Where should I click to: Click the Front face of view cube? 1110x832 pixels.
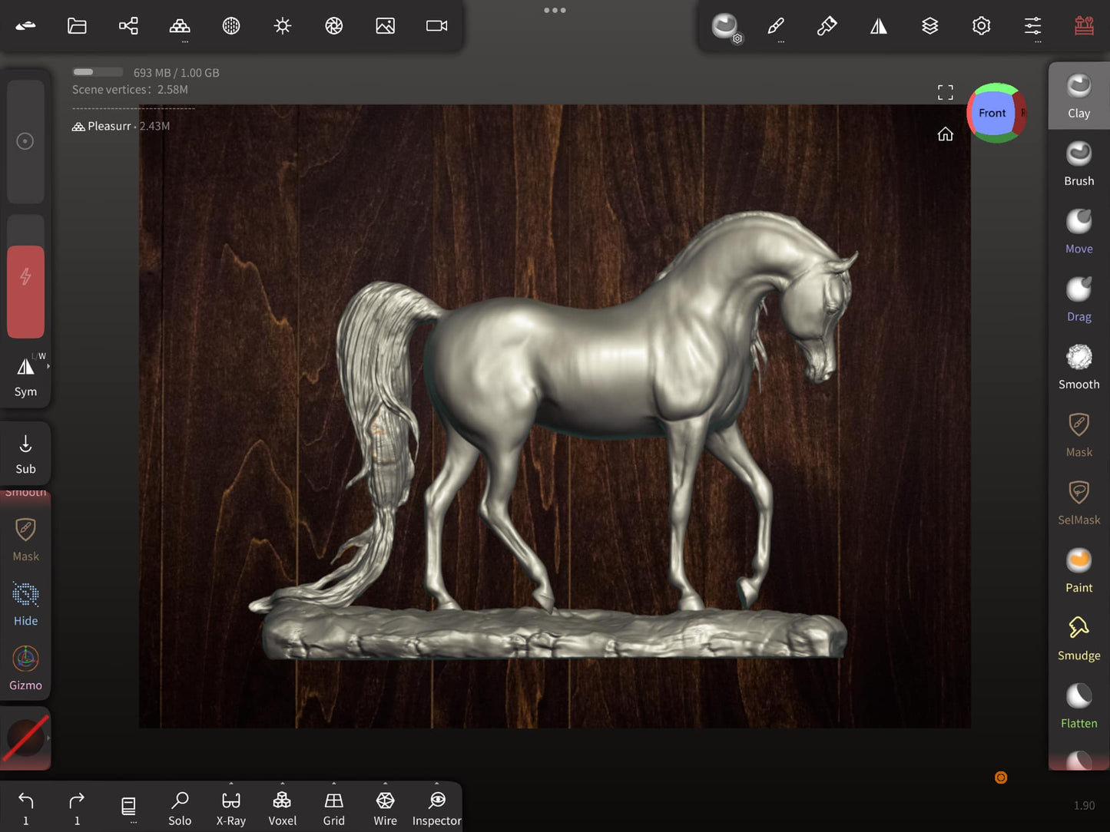click(x=992, y=113)
